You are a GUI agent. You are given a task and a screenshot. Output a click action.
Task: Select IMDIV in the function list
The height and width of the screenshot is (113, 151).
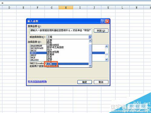tap(38, 53)
